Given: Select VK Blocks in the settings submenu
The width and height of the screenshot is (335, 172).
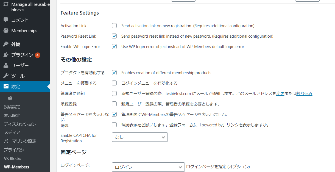Looking at the screenshot, I should point(12,159).
